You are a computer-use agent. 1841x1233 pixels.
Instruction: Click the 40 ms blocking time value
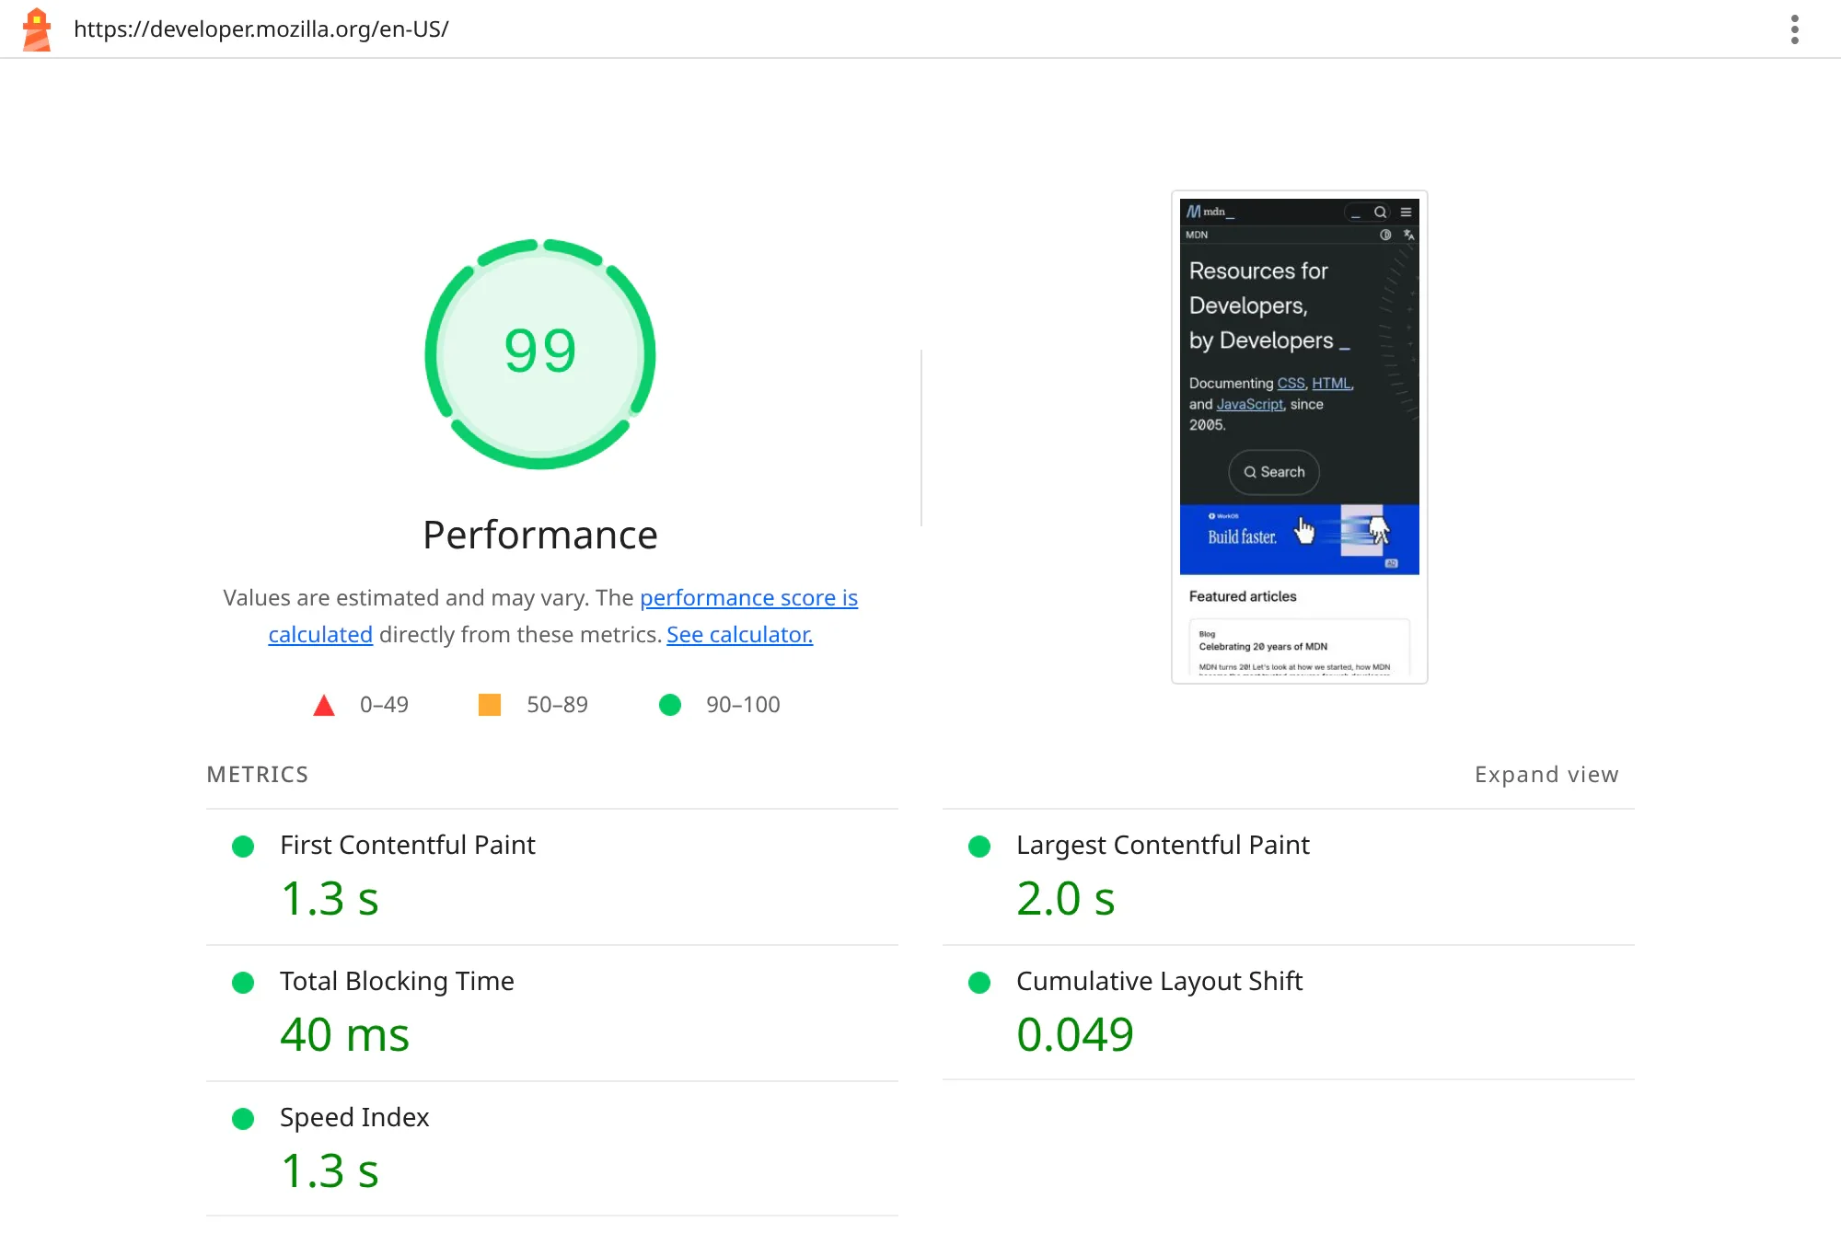tap(345, 1035)
